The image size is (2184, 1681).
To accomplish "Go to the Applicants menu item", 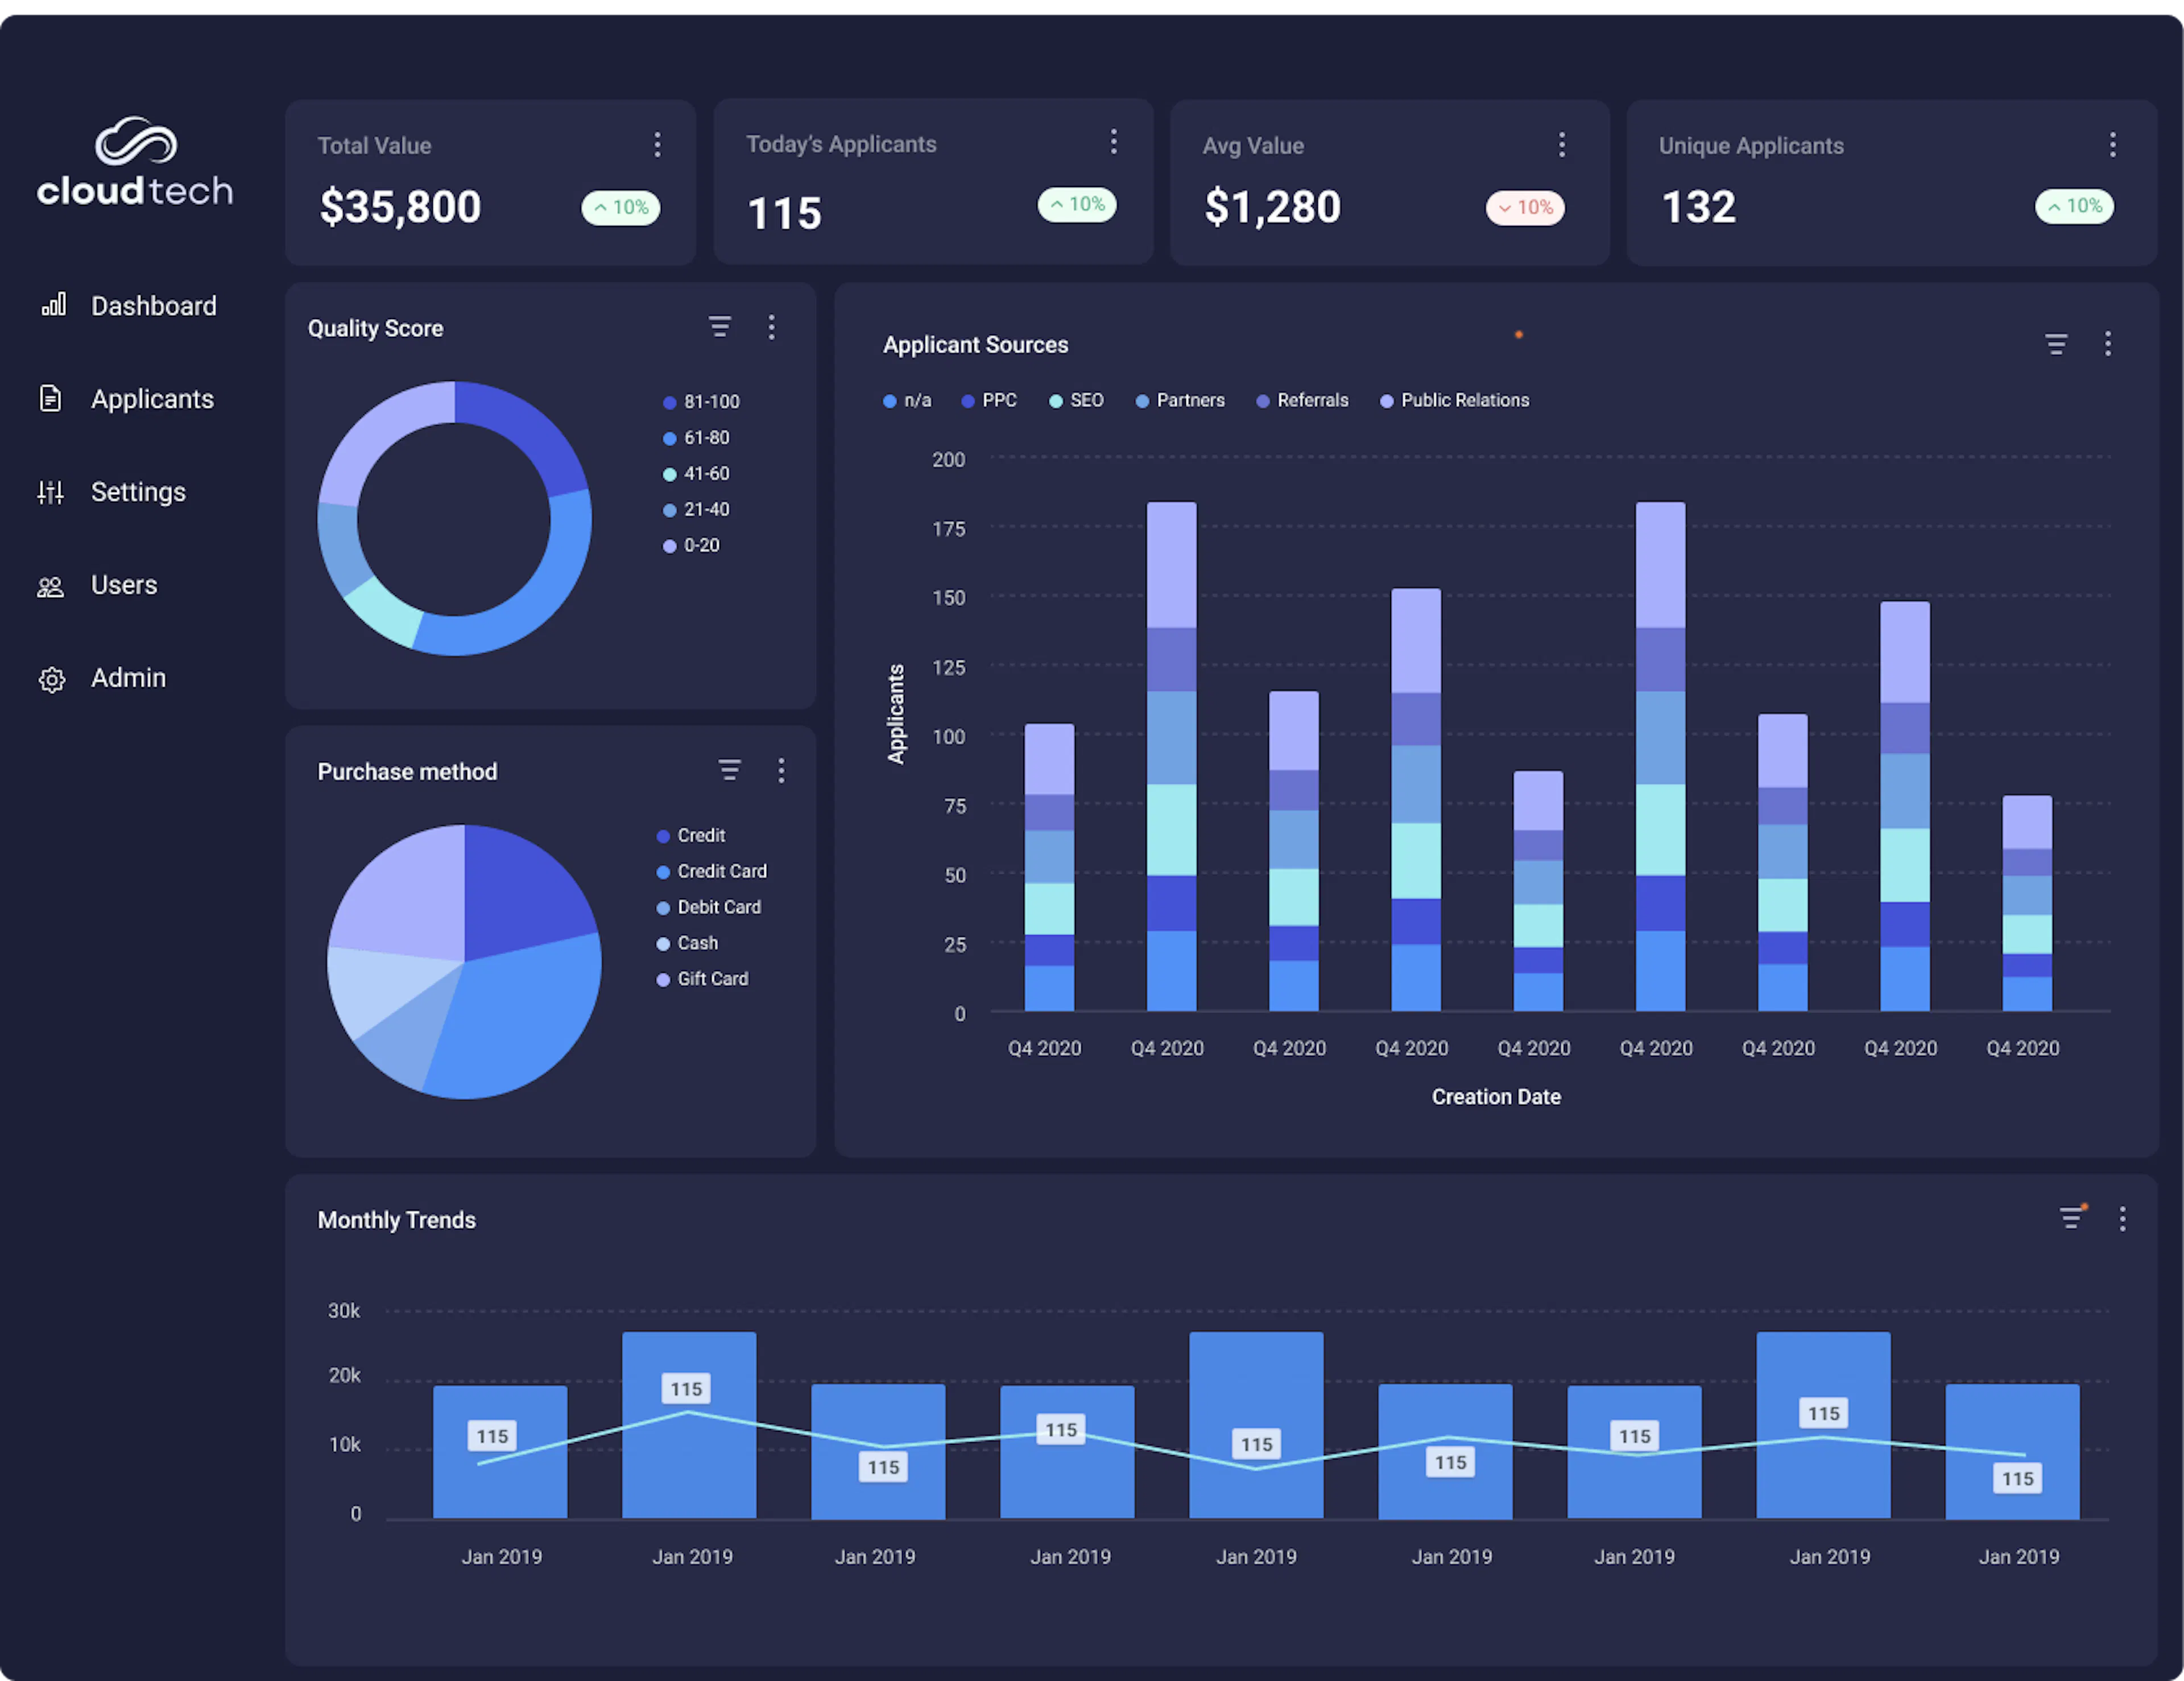I will coord(152,399).
